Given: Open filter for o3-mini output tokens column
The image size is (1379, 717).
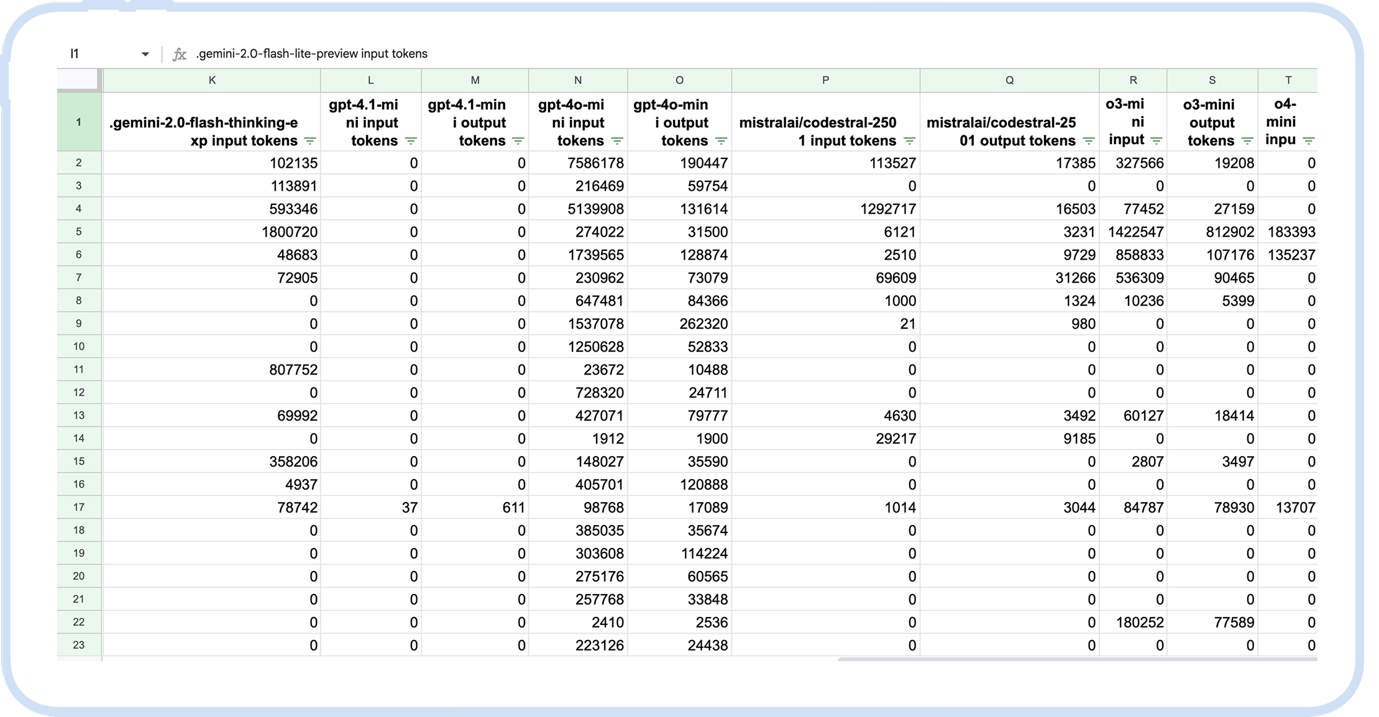Looking at the screenshot, I should (x=1247, y=141).
